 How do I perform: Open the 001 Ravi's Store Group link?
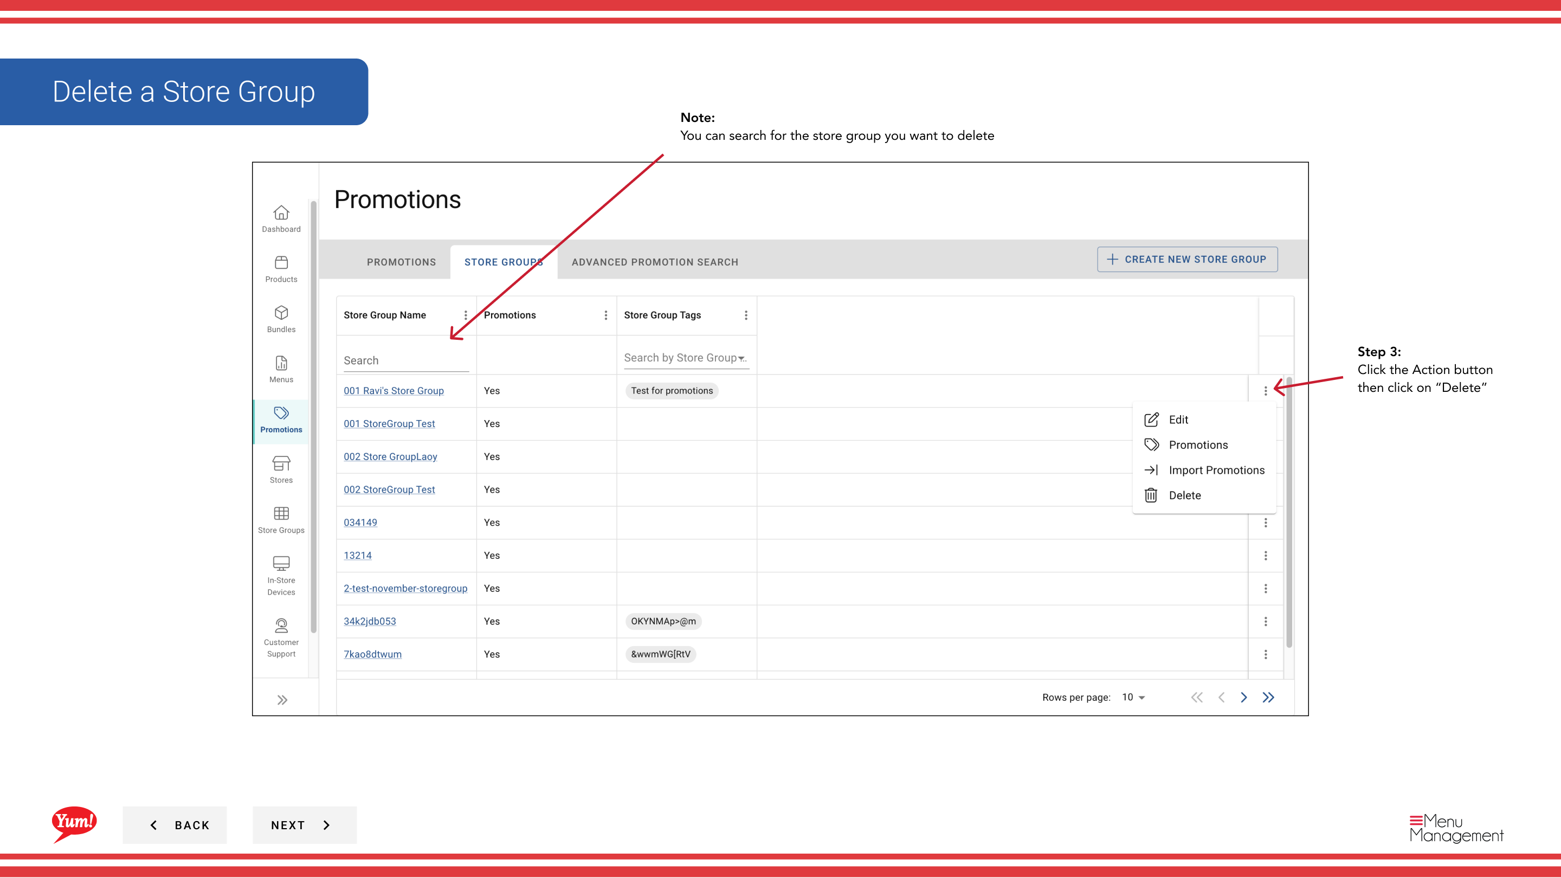[394, 391]
